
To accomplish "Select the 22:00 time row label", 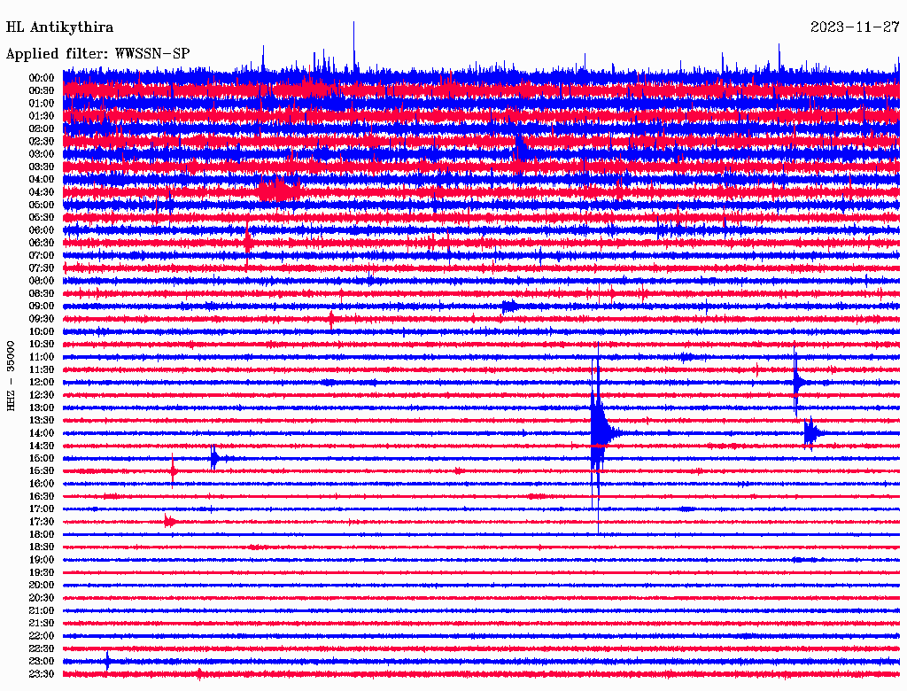I will [42, 636].
